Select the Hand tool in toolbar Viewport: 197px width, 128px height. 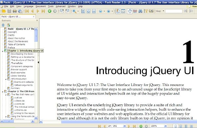coord(130,11)
